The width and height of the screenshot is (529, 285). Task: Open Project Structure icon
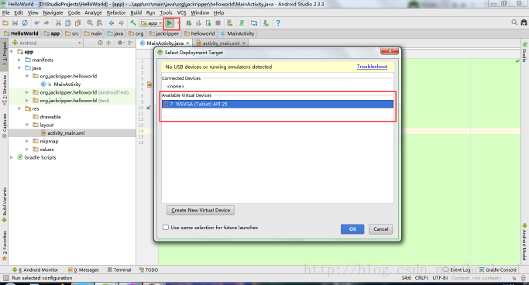tap(254, 23)
